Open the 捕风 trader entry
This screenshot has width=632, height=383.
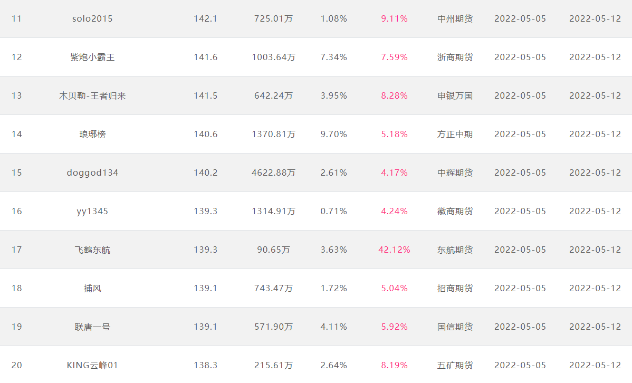point(92,288)
